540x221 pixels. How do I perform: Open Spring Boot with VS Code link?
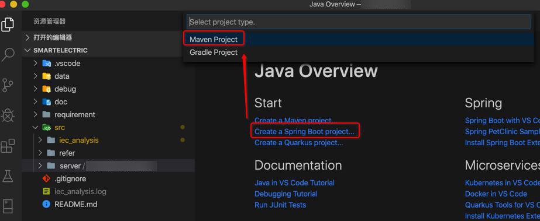503,121
